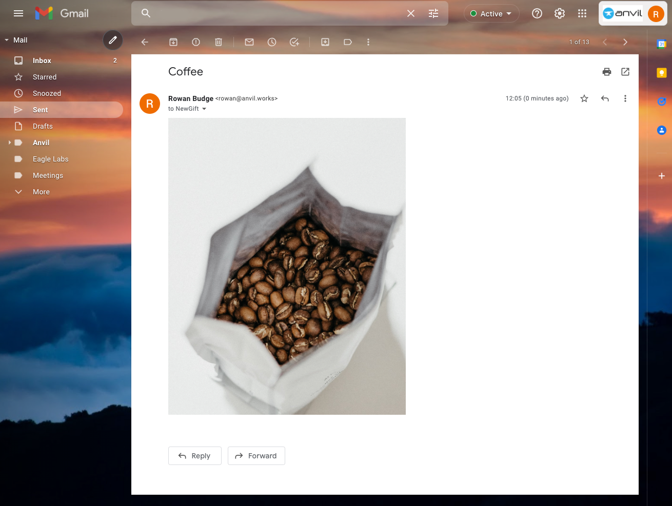Click the Forward button
672x506 pixels.
tap(256, 456)
